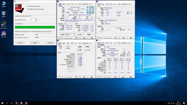Decrease Processors to use with down arrow
This screenshot has width=187, height=105.
pos(36,20)
